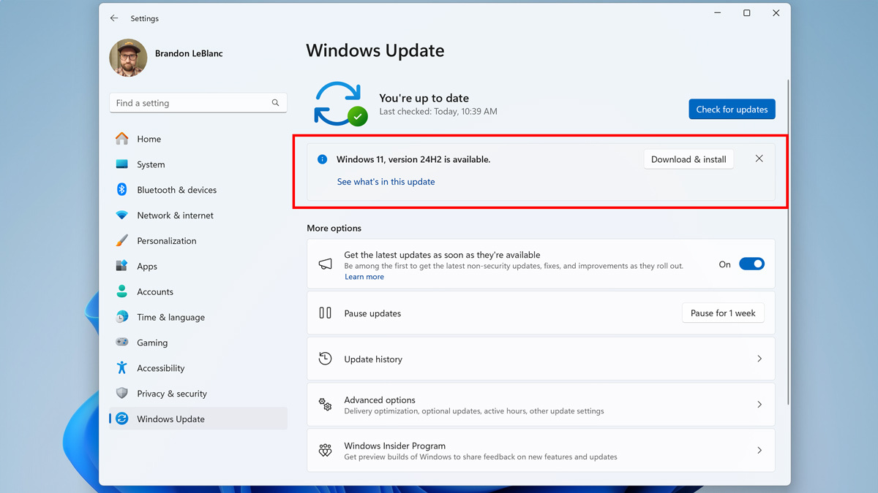Click the Update history clock icon
Screen dimensions: 878x493
[326, 359]
